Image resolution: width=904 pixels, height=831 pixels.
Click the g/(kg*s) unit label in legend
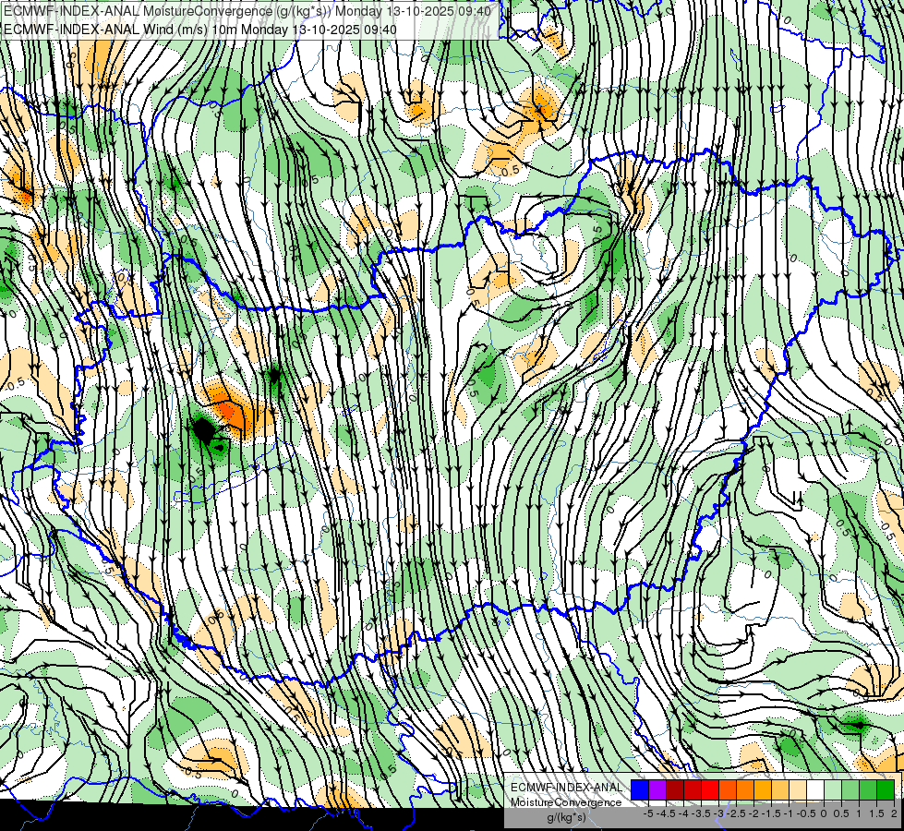point(566,817)
